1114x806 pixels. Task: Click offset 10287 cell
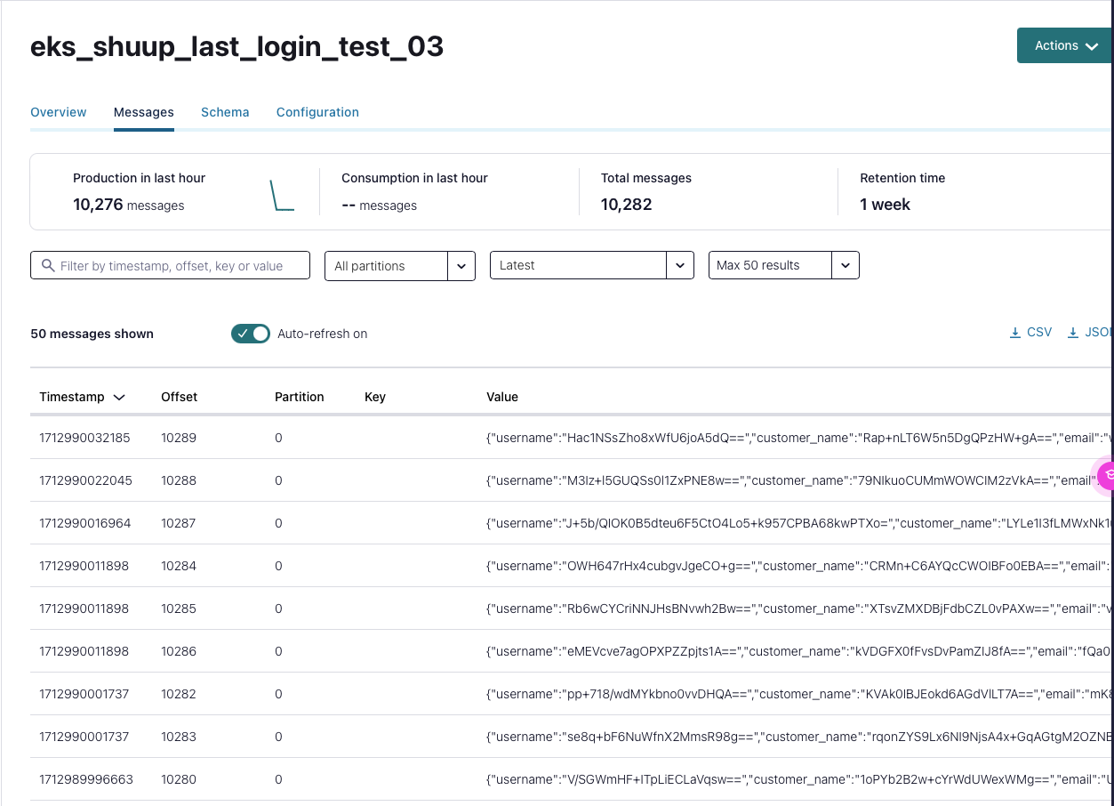[x=179, y=523]
